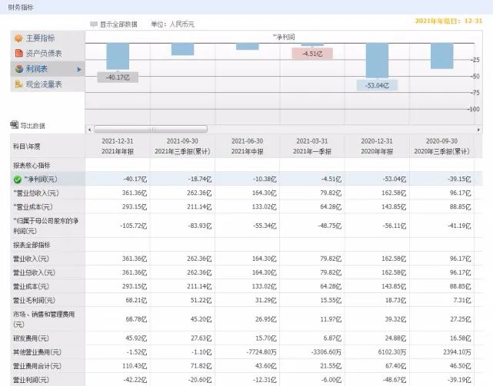Click the 其他营业费用(元) row label

37,352
